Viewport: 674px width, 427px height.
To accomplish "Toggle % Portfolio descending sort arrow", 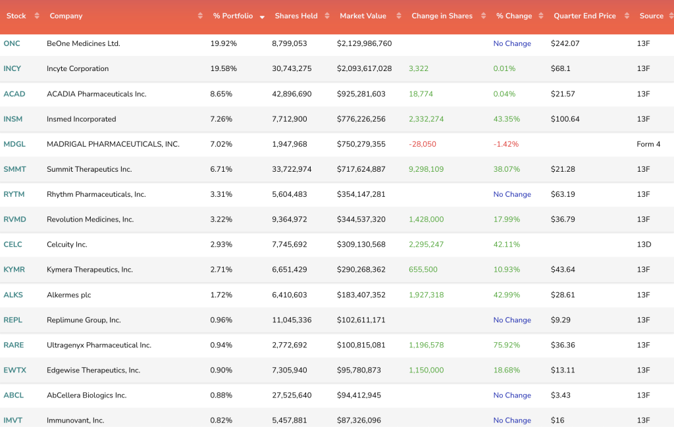I will coord(262,17).
